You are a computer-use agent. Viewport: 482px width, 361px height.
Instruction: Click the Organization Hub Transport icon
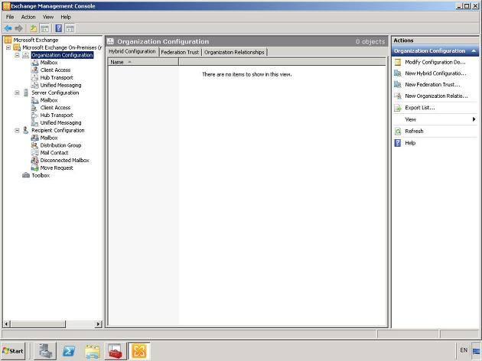34,77
